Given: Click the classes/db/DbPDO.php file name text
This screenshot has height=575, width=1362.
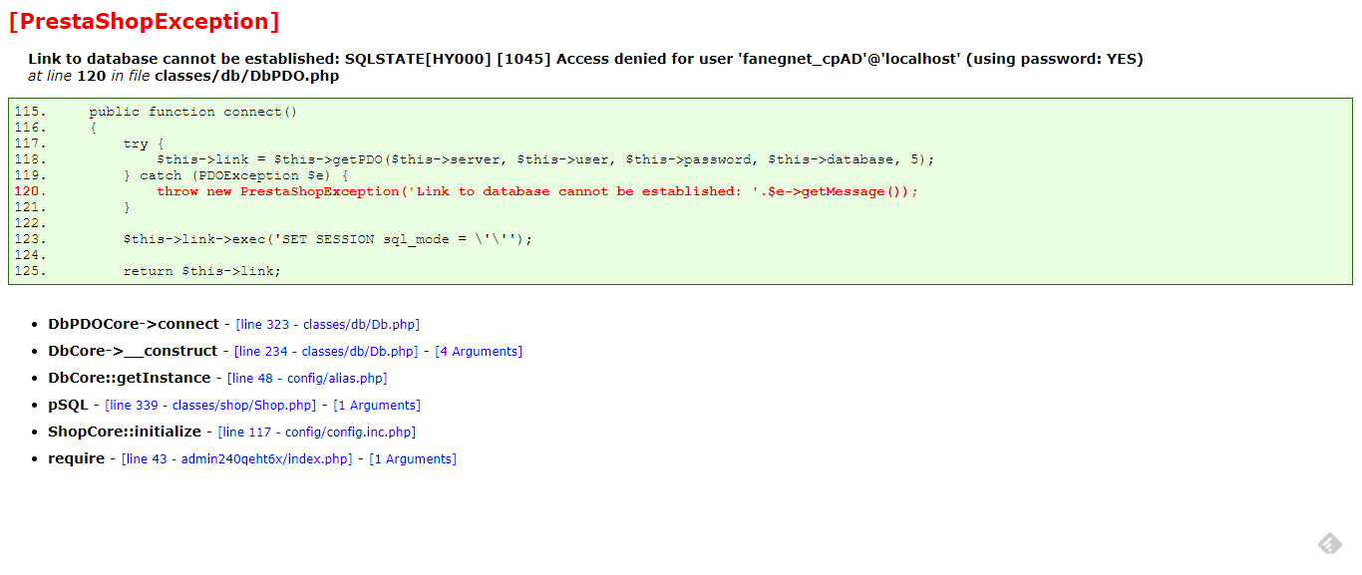Looking at the screenshot, I should click(x=246, y=76).
